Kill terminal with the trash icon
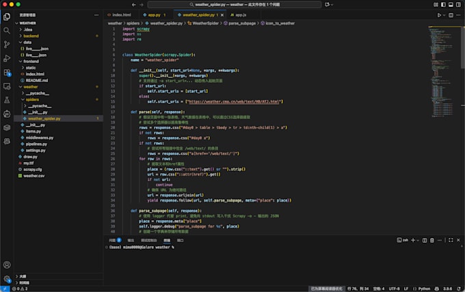The width and height of the screenshot is (465, 292). 432,241
